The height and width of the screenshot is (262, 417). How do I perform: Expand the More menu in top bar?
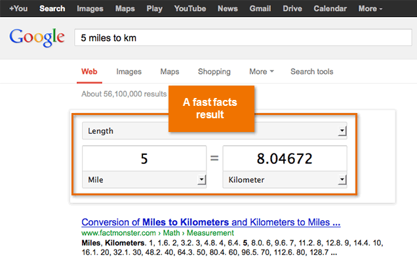370,8
